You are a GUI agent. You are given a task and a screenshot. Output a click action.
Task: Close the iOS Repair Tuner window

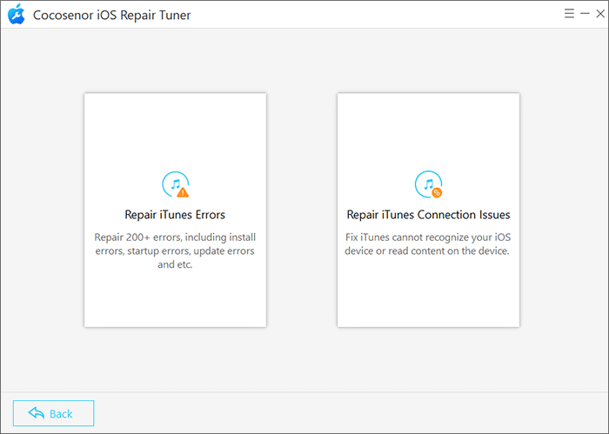[600, 14]
